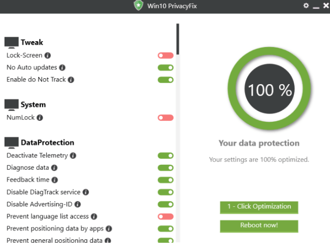This screenshot has width=330, height=243.
Task: Show info for Prevent language list access
Action: (94, 216)
